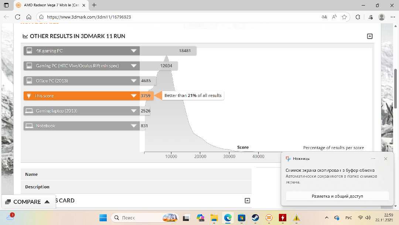Open the red lightning taskbar app
The height and width of the screenshot is (225, 399).
pos(283,218)
